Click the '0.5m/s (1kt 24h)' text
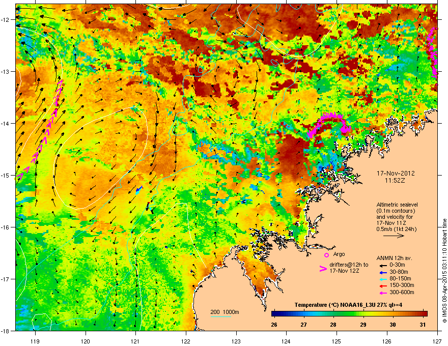 coord(396,229)
